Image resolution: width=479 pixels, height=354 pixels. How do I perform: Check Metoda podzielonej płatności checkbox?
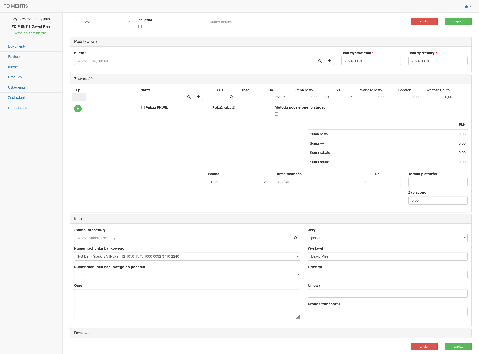click(x=276, y=114)
